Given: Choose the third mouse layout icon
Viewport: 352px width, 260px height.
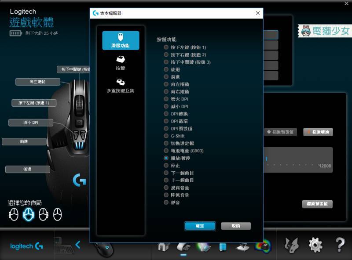Looking at the screenshot, I should [x=43, y=214].
